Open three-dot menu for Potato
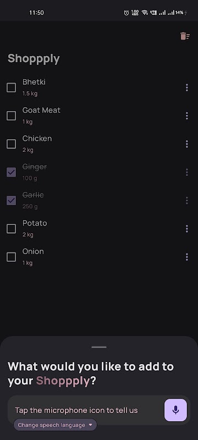The width and height of the screenshot is (198, 440). [187, 229]
